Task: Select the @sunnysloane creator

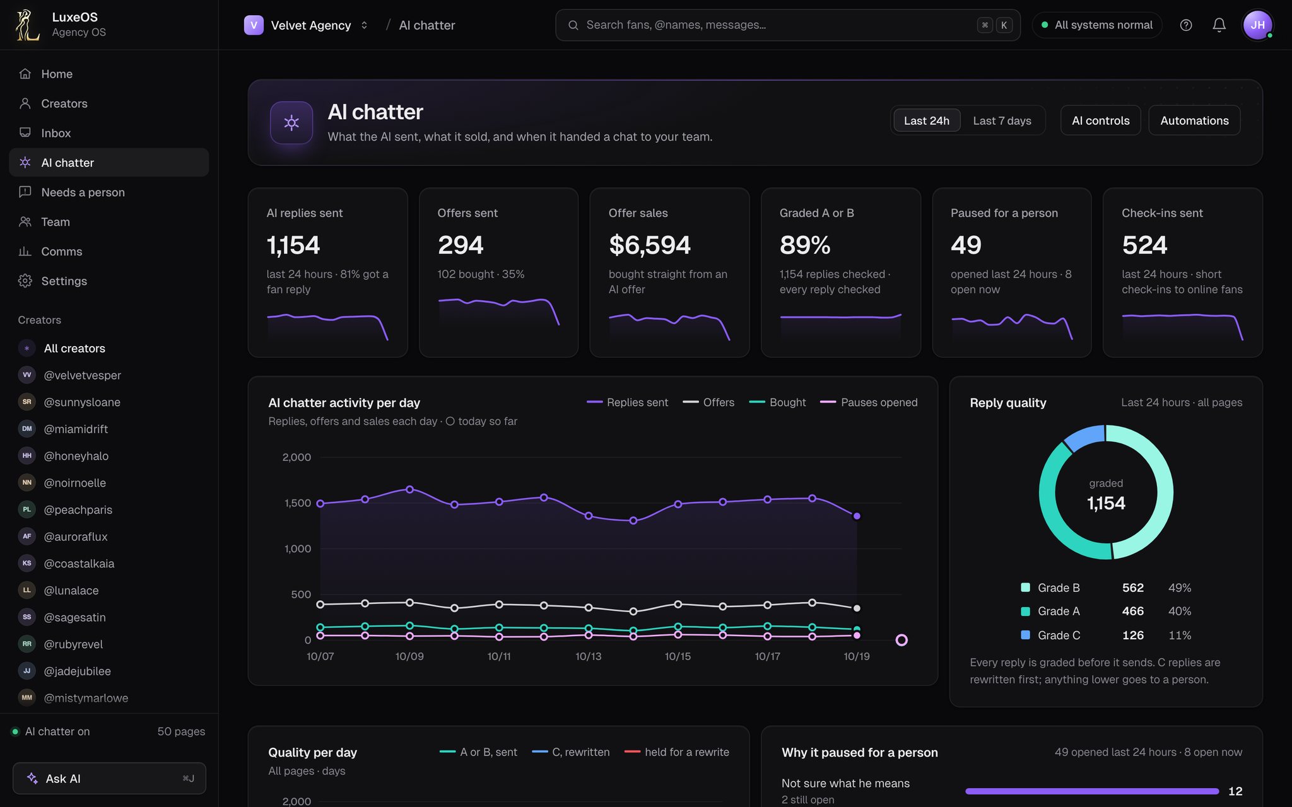Action: [109, 402]
